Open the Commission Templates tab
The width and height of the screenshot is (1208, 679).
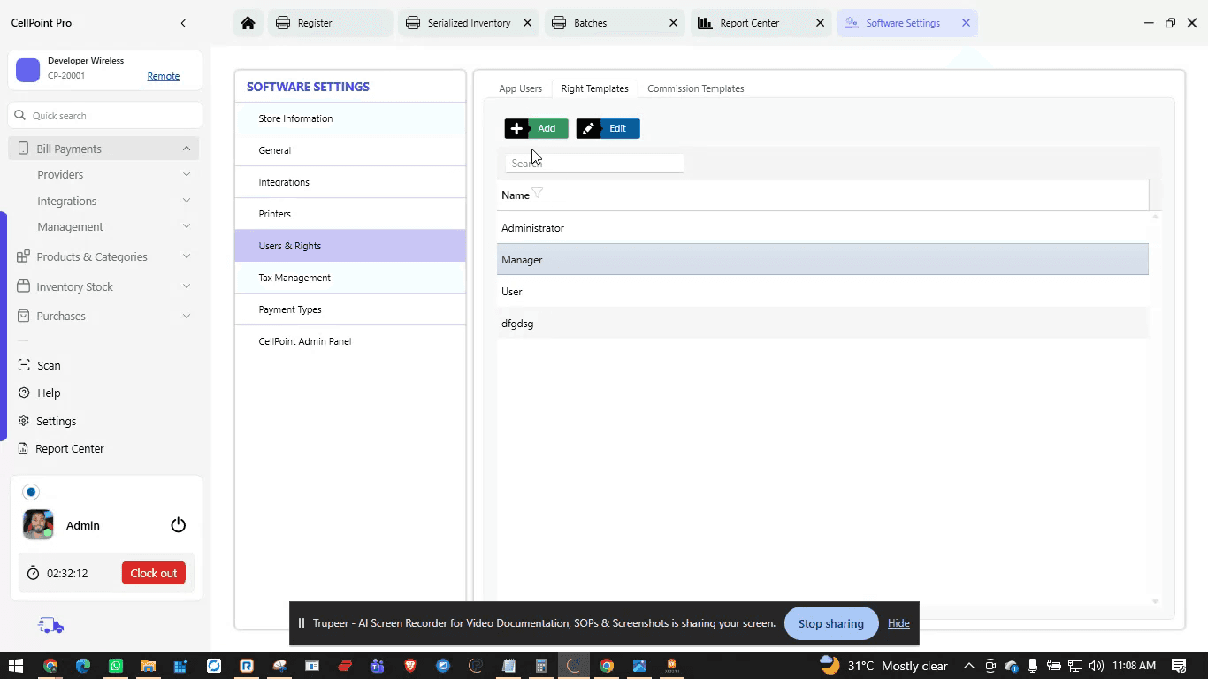coord(695,88)
